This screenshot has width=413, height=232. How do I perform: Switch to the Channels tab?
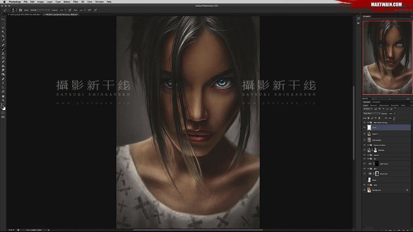click(373, 105)
